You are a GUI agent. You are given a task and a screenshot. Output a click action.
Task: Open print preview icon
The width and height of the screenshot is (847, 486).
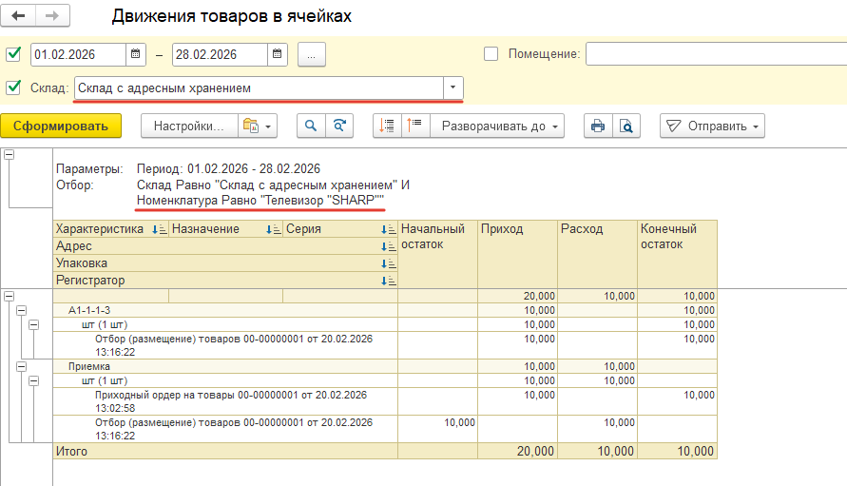coord(626,126)
